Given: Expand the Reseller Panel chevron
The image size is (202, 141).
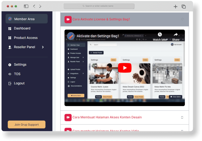Looking at the screenshot, I should pyautogui.click(x=43, y=47).
